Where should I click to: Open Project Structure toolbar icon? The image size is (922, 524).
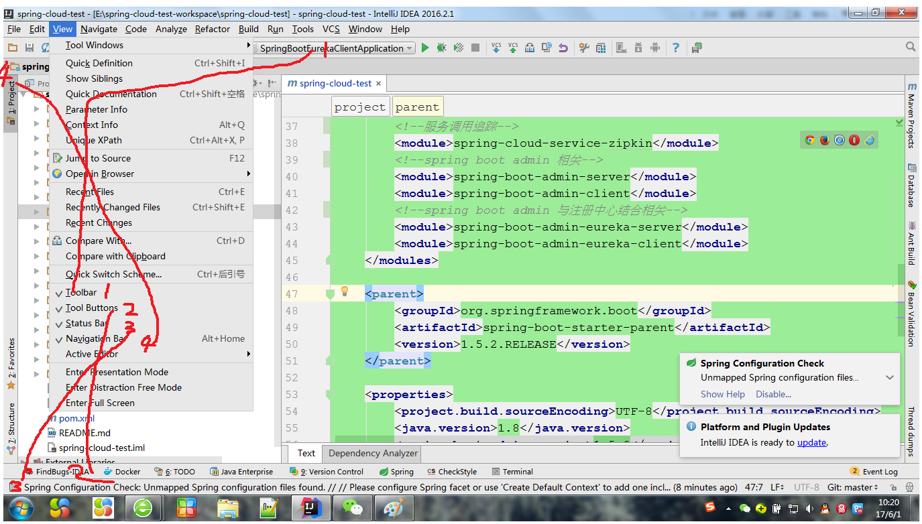tap(601, 48)
